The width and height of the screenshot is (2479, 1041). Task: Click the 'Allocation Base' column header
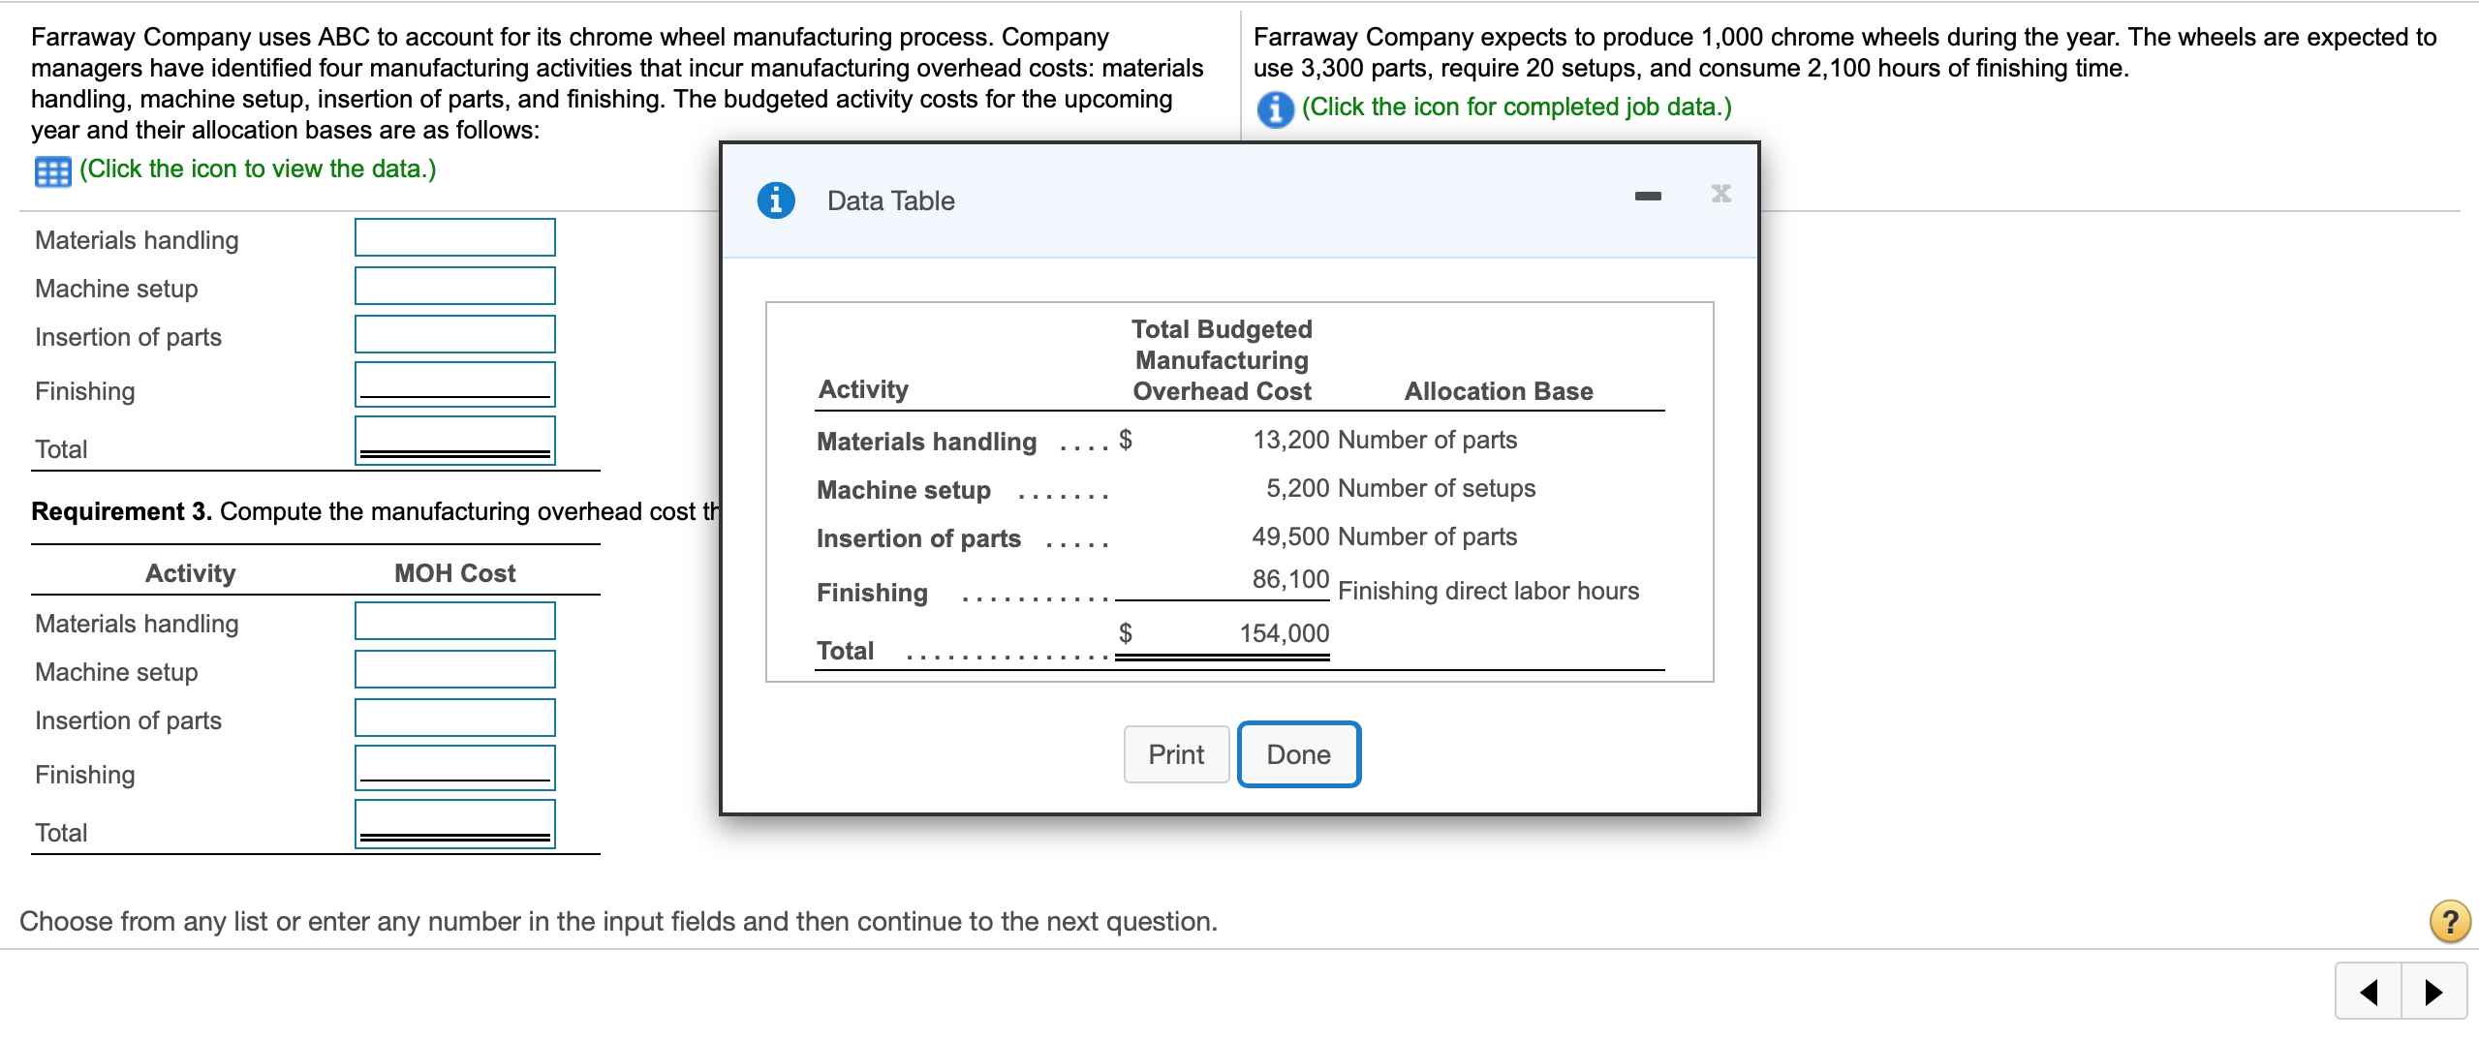1499,391
